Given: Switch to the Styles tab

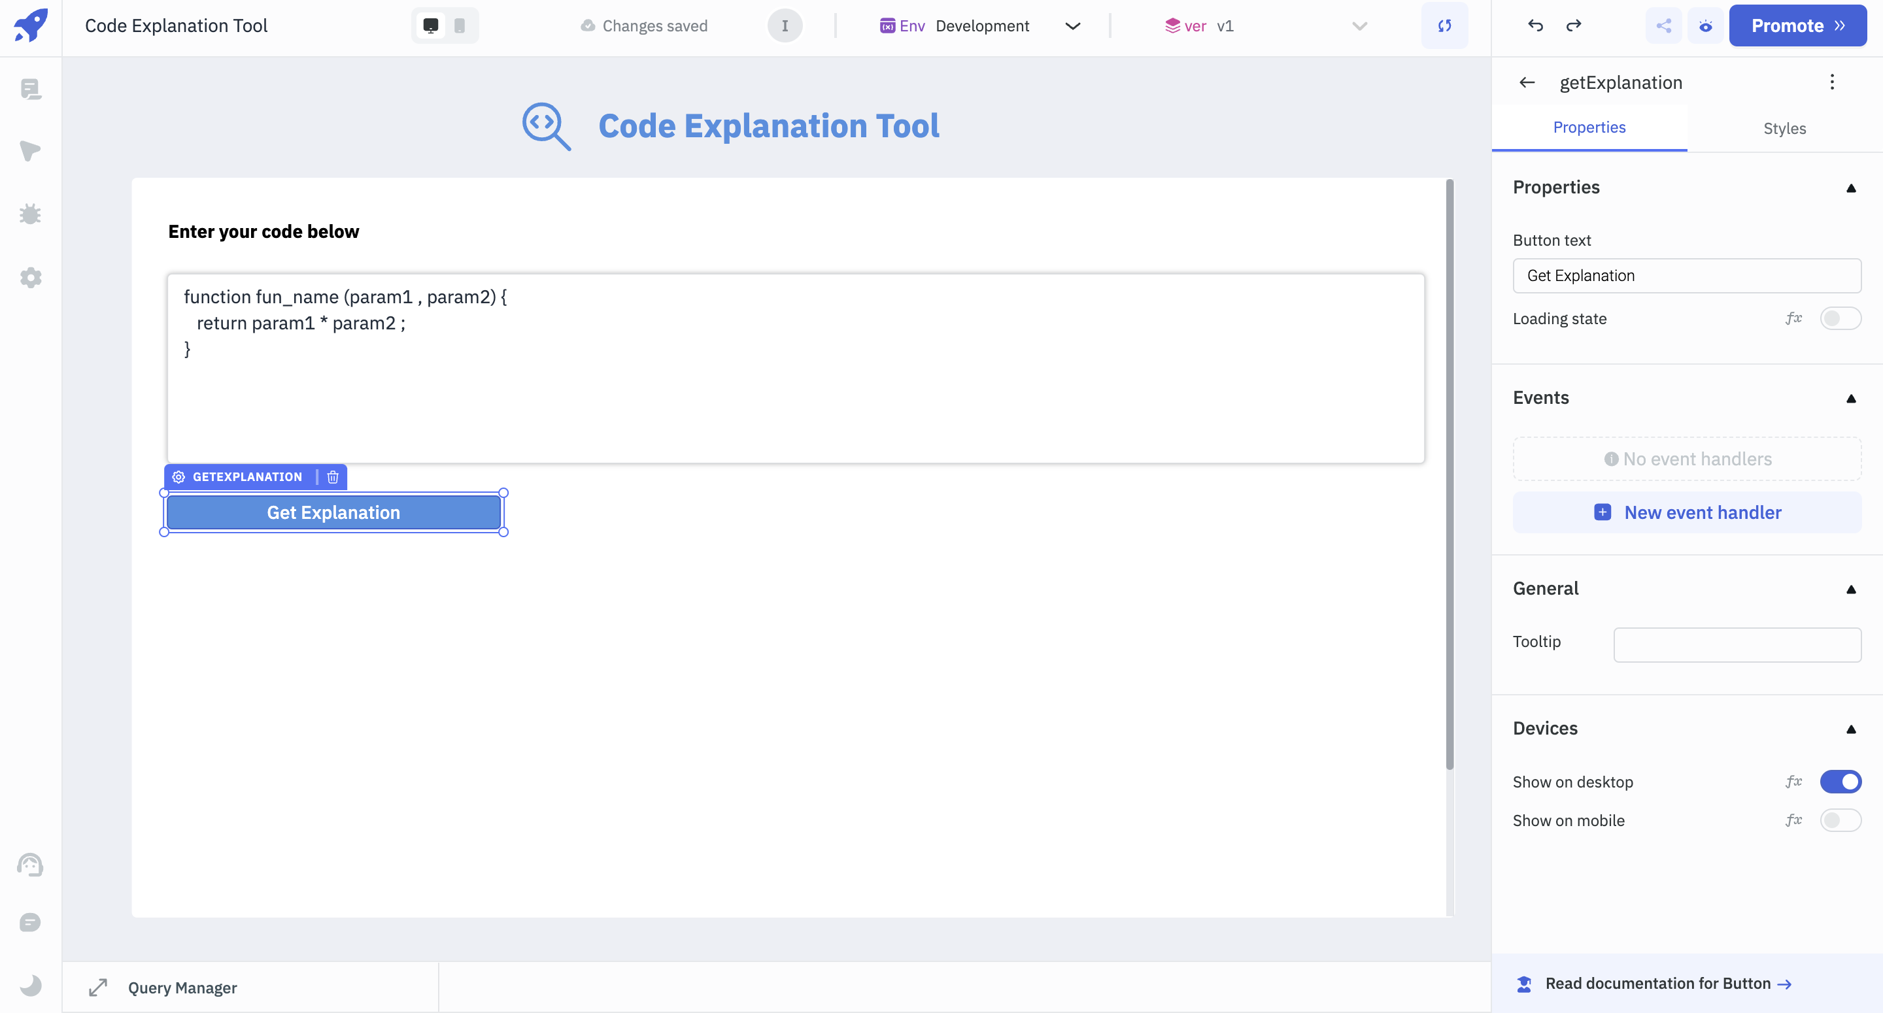Looking at the screenshot, I should pyautogui.click(x=1784, y=128).
